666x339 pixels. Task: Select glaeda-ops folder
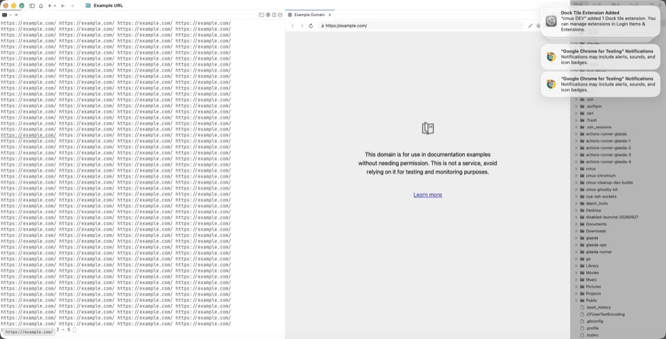596,245
